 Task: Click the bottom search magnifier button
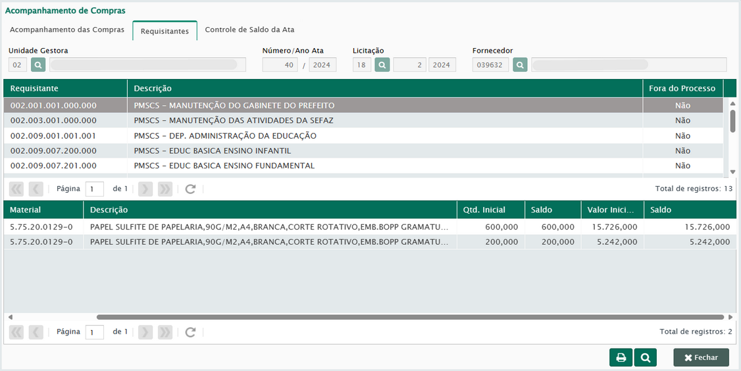click(645, 357)
